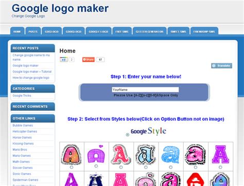This screenshot has width=244, height=186.
Task: Open the Sonic Games link
Action: point(22,174)
